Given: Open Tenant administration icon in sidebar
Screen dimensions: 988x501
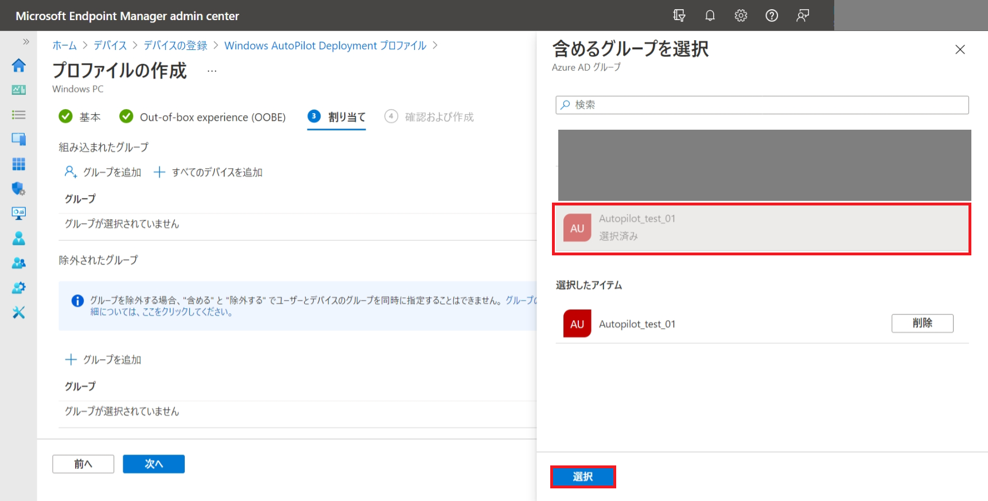Looking at the screenshot, I should point(18,288).
